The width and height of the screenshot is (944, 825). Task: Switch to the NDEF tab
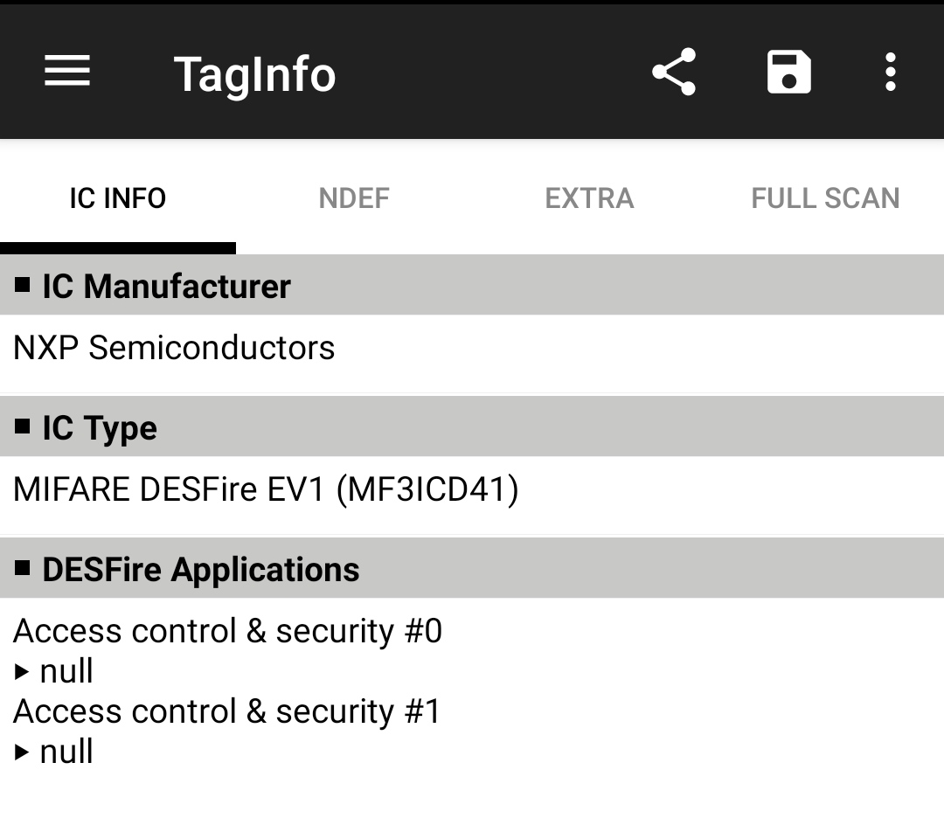(354, 198)
